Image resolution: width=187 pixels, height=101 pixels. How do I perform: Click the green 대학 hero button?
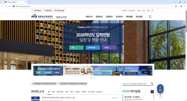click(76, 48)
